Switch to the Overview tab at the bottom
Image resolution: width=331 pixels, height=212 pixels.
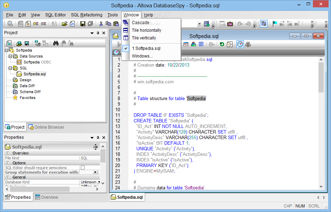[x=47, y=197]
